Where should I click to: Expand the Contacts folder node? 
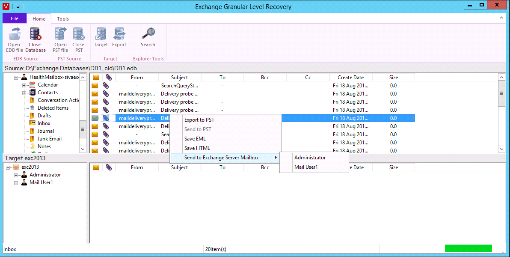tap(24, 93)
